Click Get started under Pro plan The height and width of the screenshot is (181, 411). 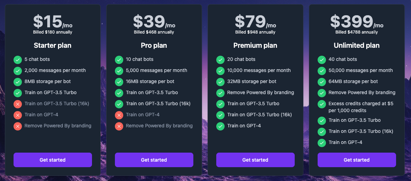pyautogui.click(x=154, y=160)
